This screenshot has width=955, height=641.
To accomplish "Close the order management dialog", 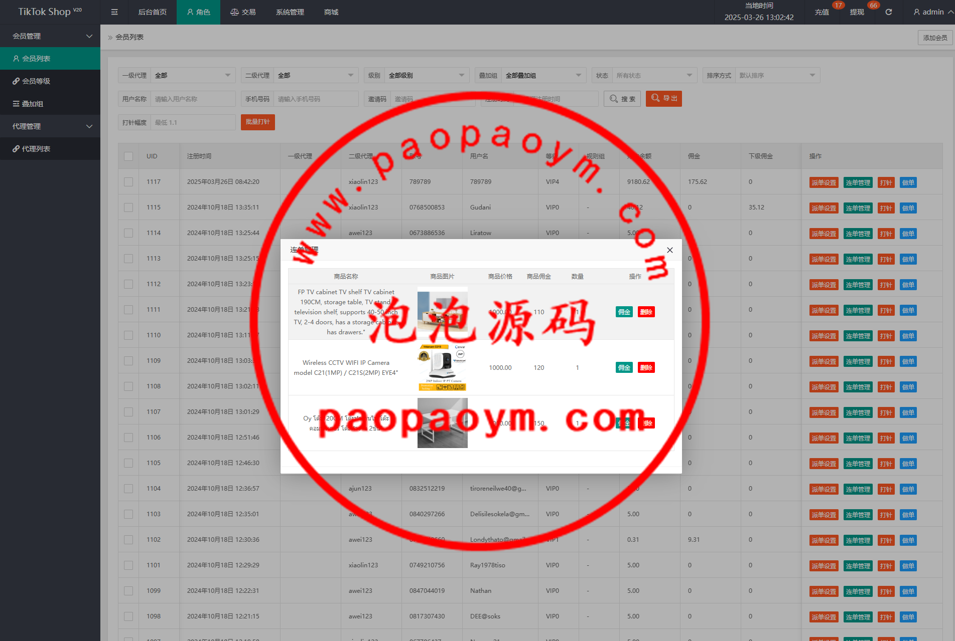I will tap(669, 250).
